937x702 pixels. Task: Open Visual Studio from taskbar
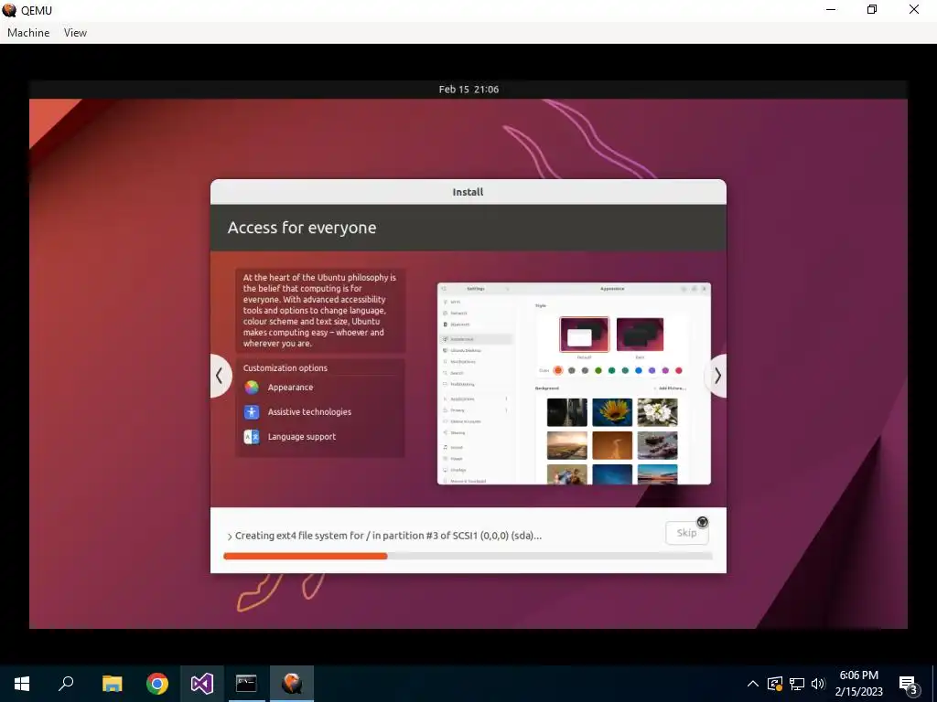coord(202,684)
